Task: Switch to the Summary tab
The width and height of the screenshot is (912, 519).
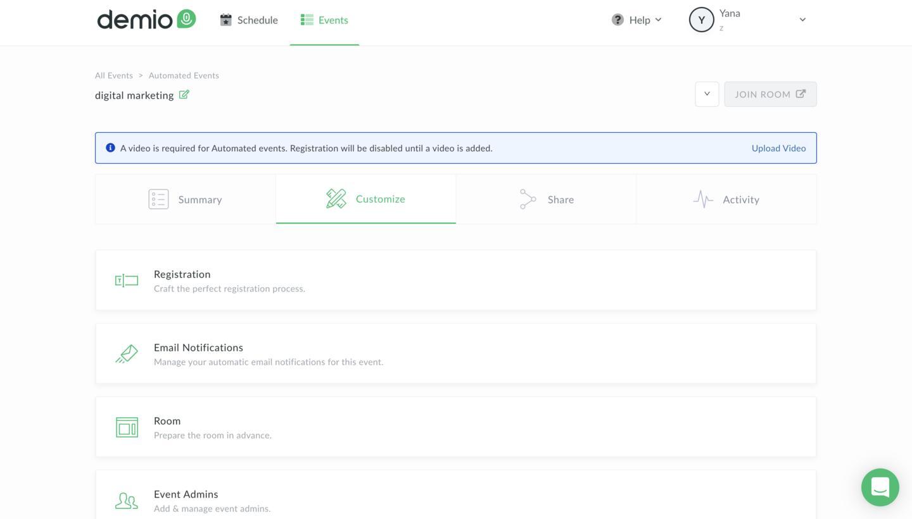Action: 185,200
